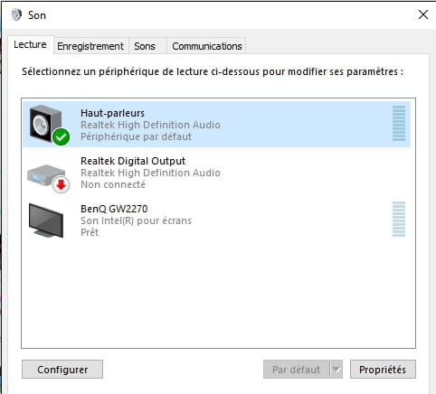Click the Son window title icon
Screen dimensions: 436x394
[x=16, y=14]
